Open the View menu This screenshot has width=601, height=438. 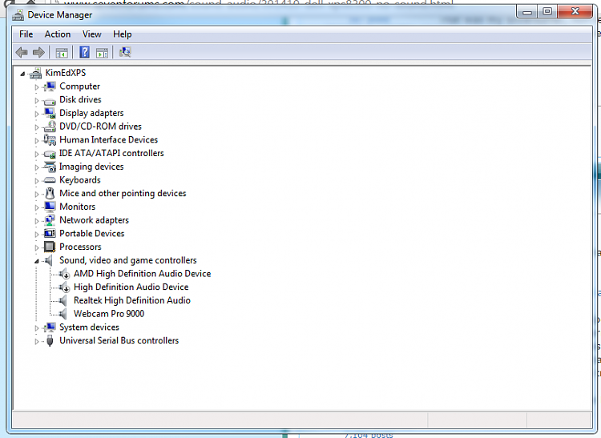tap(92, 34)
